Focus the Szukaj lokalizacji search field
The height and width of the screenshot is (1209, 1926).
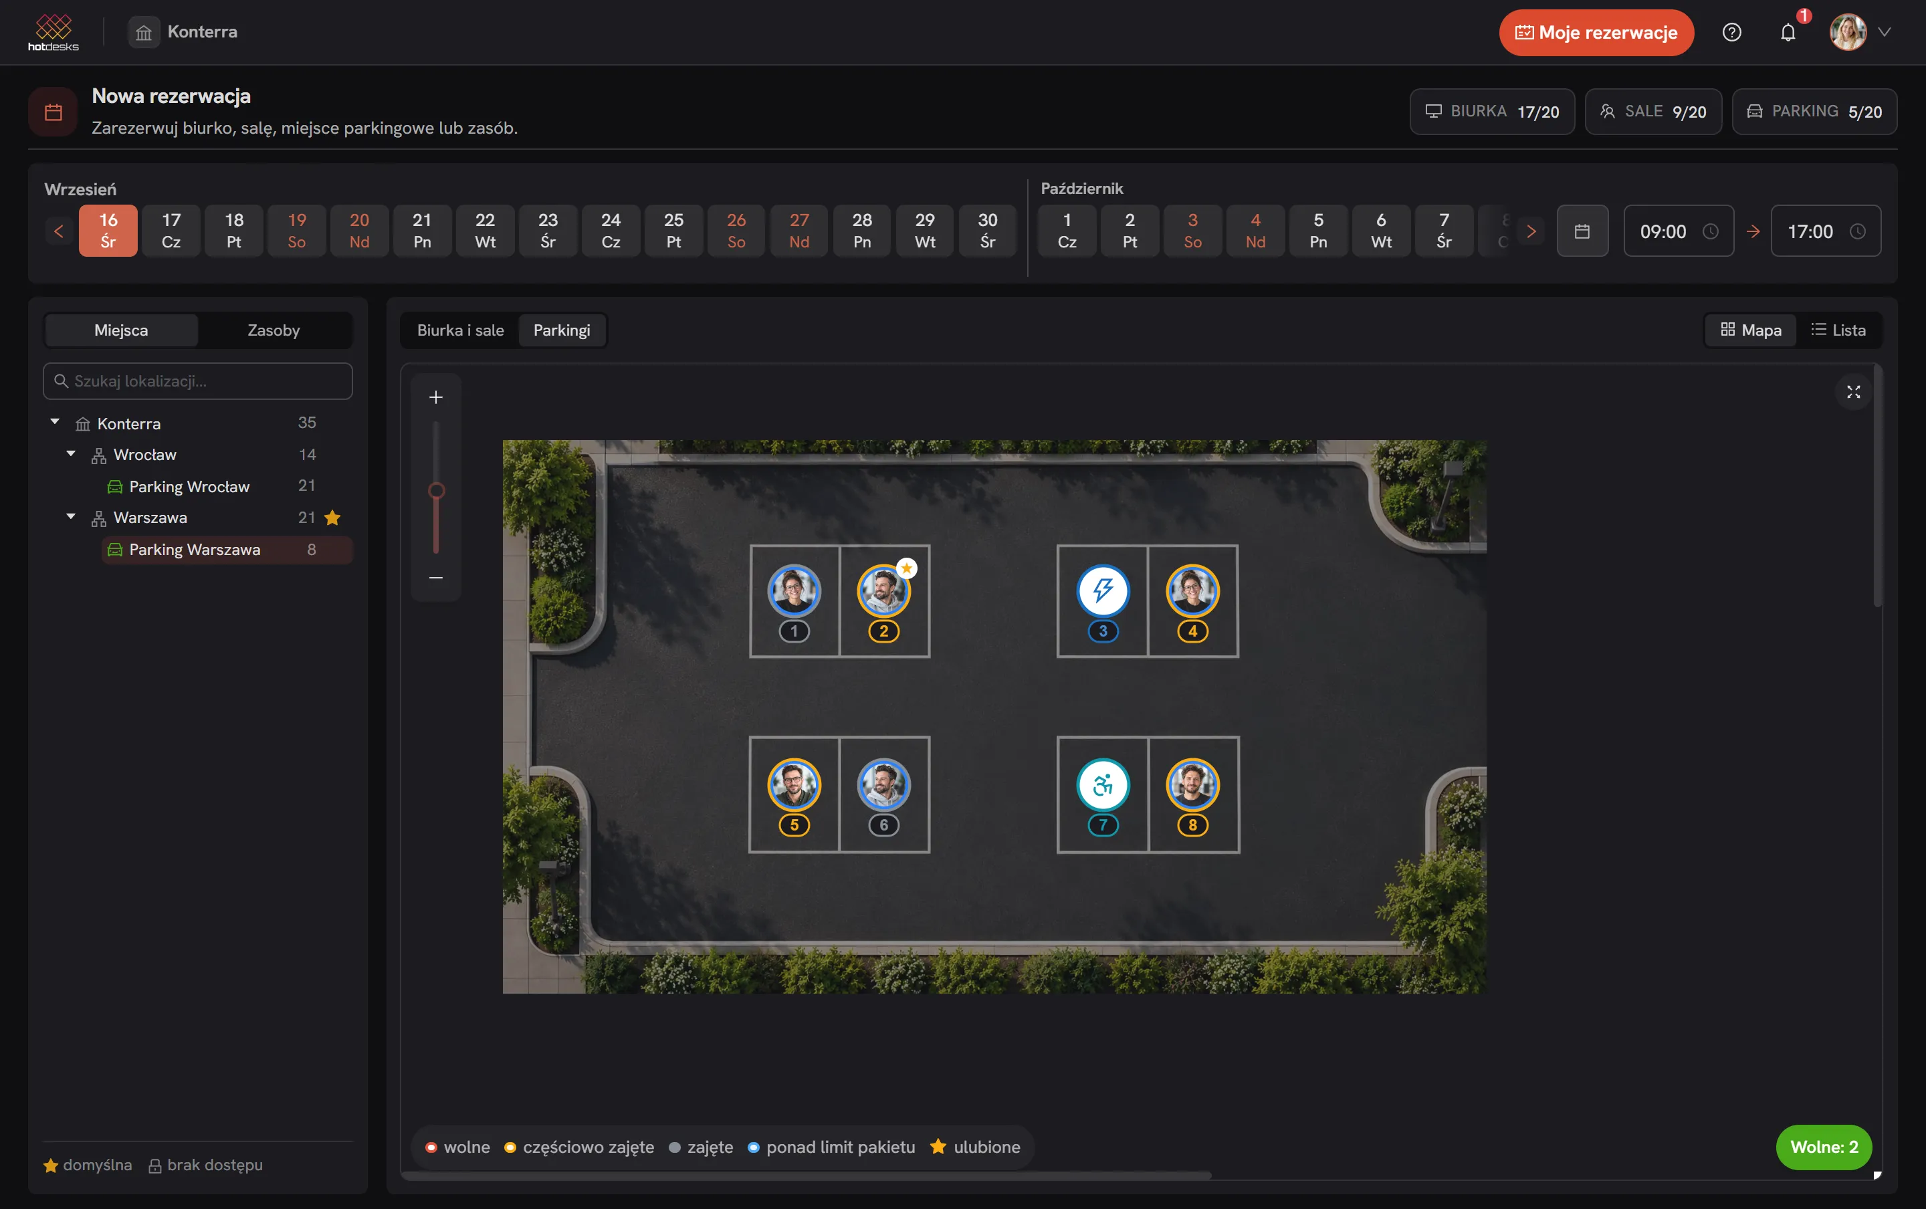click(x=197, y=381)
